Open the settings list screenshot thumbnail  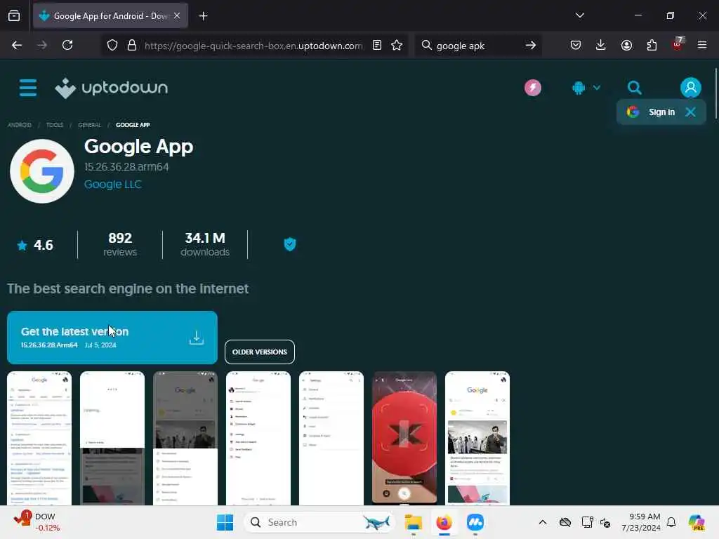pyautogui.click(x=331, y=438)
